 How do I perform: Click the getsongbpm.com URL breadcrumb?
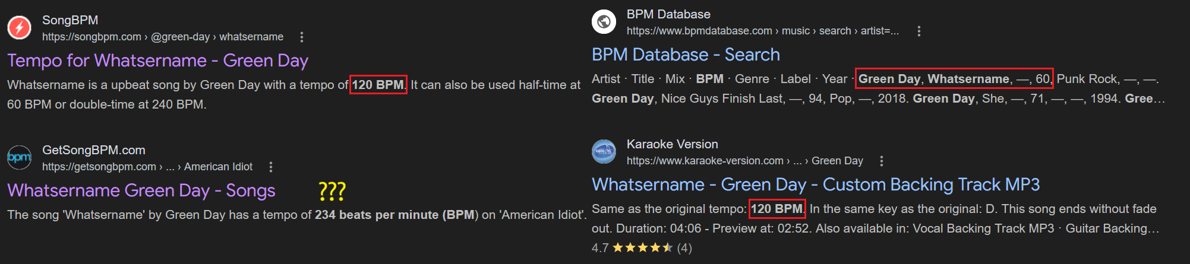click(x=147, y=167)
